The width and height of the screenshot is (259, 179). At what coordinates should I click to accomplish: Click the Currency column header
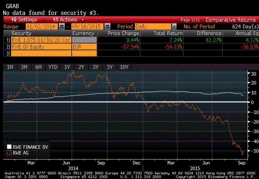(84, 33)
